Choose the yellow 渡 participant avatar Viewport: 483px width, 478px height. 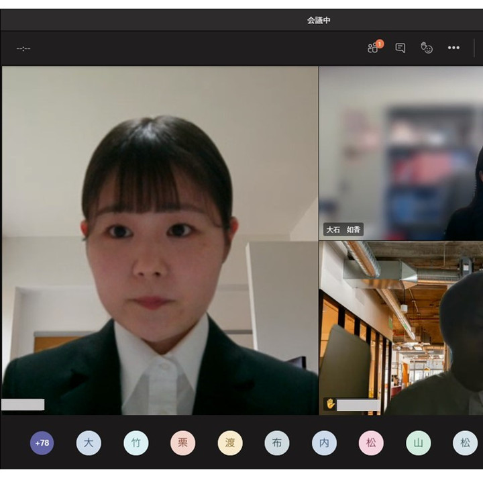pos(230,443)
